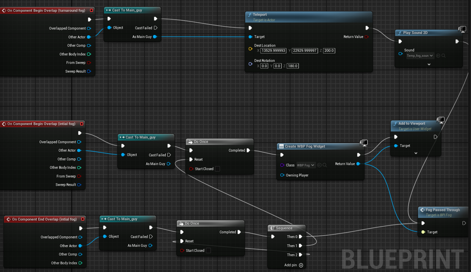
Task: Expand the Add to Viewport node's hidden pins
Action: pos(416,153)
